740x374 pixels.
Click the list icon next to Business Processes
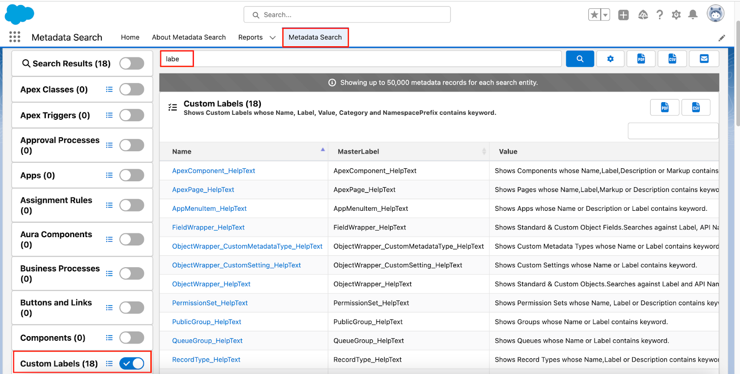click(x=109, y=274)
